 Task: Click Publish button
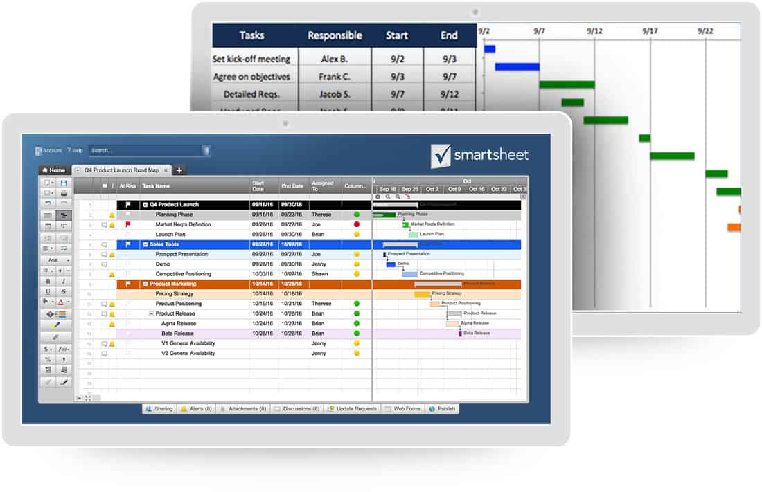pos(442,409)
